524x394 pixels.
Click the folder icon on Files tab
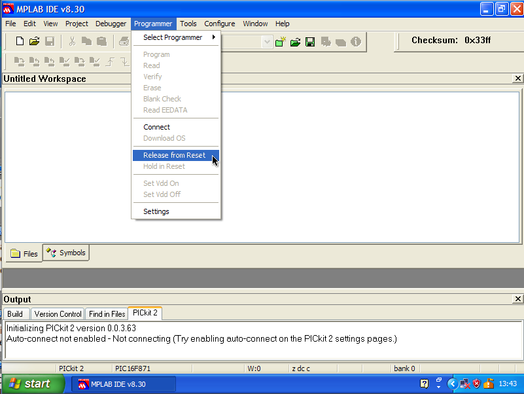(15, 253)
